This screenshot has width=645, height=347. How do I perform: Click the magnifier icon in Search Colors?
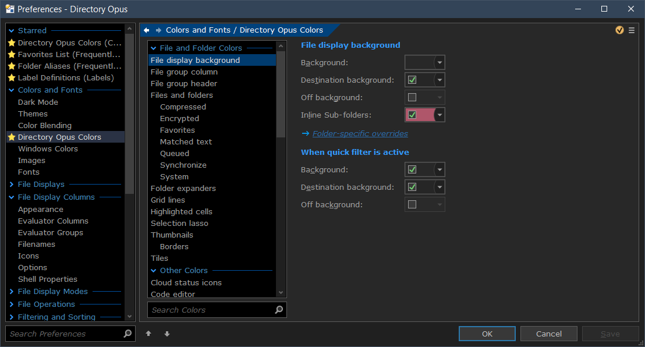point(279,310)
